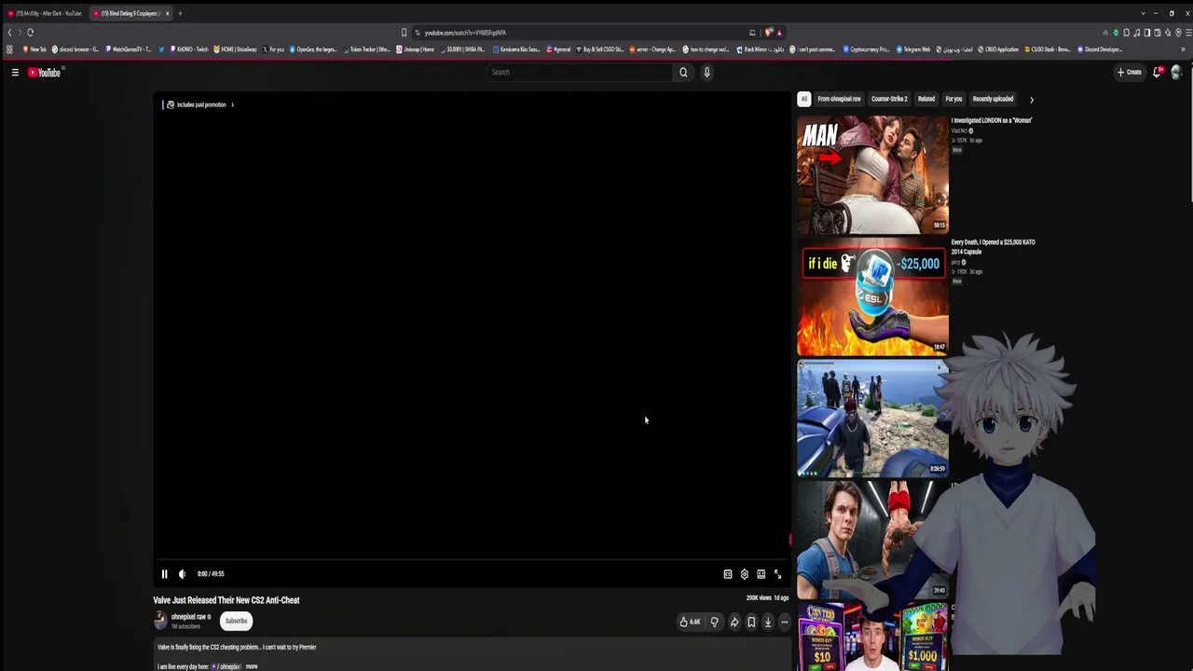This screenshot has width=1193, height=671.
Task: Open ohnepixel raw channel name link
Action: click(x=190, y=617)
